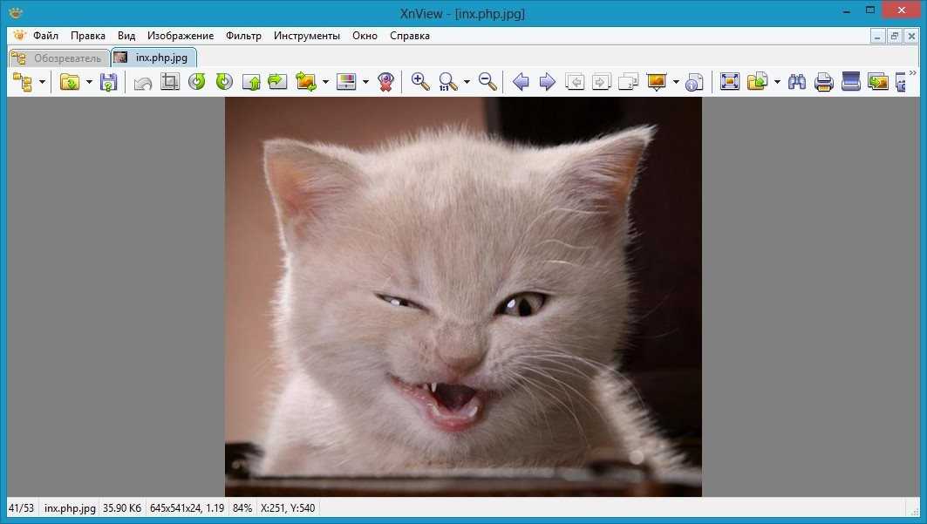Open the Фильтр menu
The image size is (927, 524).
[x=243, y=36]
